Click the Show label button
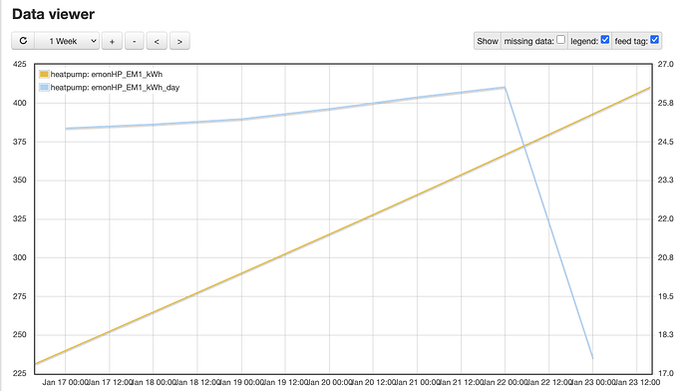The width and height of the screenshot is (688, 391). pyautogui.click(x=488, y=41)
